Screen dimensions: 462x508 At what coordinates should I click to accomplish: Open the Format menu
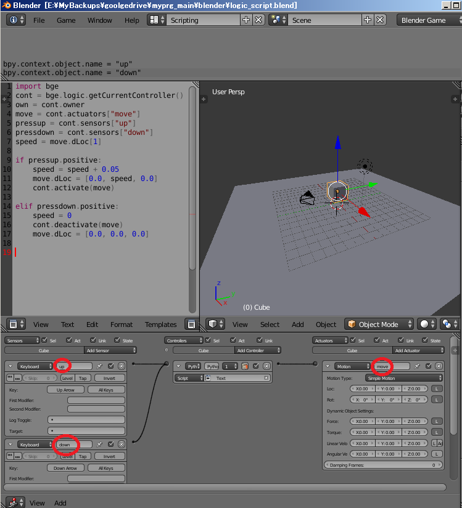[122, 325]
